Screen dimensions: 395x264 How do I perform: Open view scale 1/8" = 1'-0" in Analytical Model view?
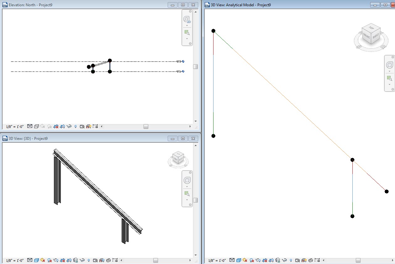pyautogui.click(x=217, y=261)
